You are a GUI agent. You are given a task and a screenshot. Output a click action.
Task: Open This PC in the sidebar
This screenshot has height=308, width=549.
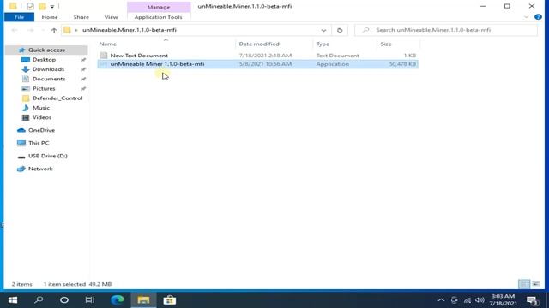(39, 143)
